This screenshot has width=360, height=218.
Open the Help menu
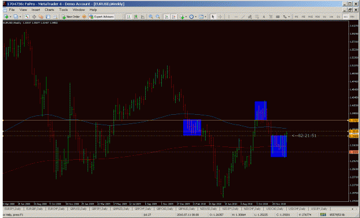pyautogui.click(x=93, y=10)
